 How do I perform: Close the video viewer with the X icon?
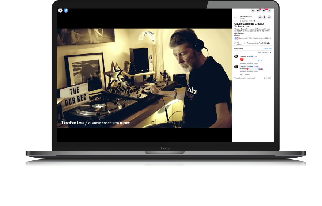pos(60,11)
